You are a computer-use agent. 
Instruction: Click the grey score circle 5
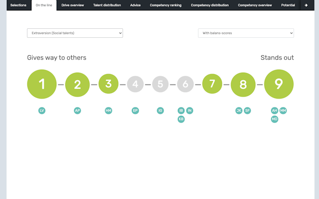point(160,84)
